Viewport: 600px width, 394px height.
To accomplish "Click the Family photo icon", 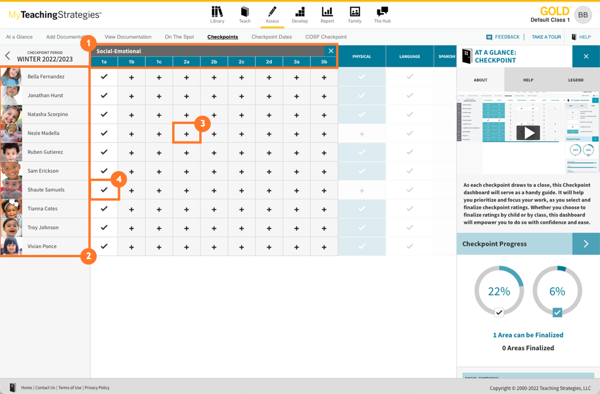I will [355, 12].
